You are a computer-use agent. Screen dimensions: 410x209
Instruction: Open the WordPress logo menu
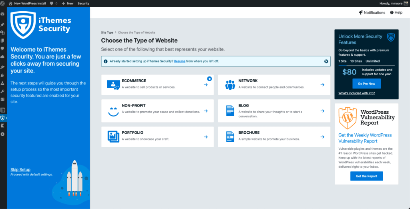(x=3, y=3)
